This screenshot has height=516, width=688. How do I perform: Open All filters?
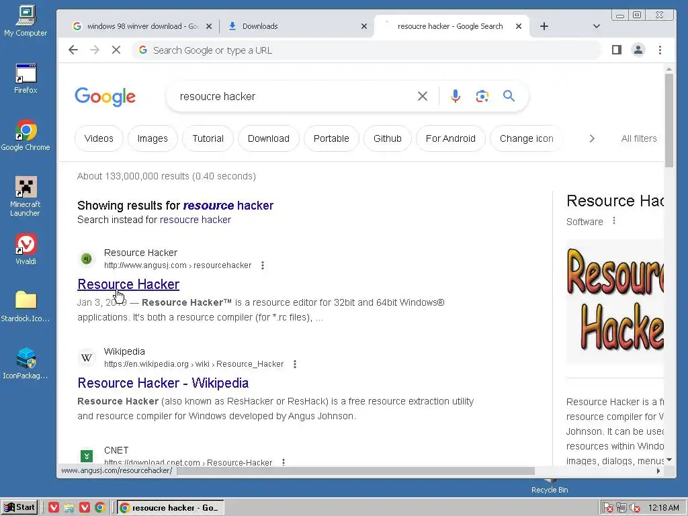tap(639, 138)
